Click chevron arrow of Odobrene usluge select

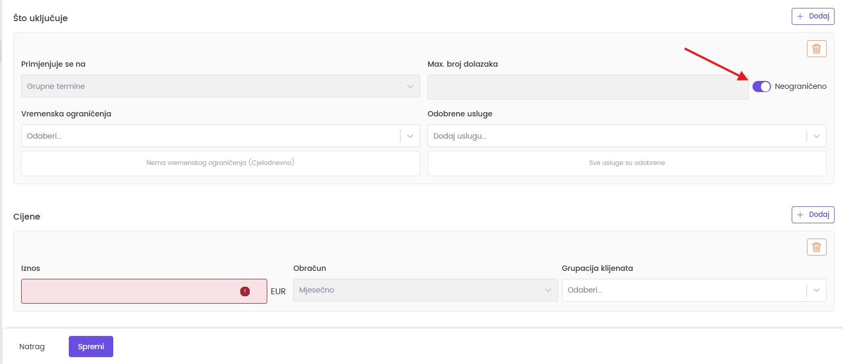point(817,136)
